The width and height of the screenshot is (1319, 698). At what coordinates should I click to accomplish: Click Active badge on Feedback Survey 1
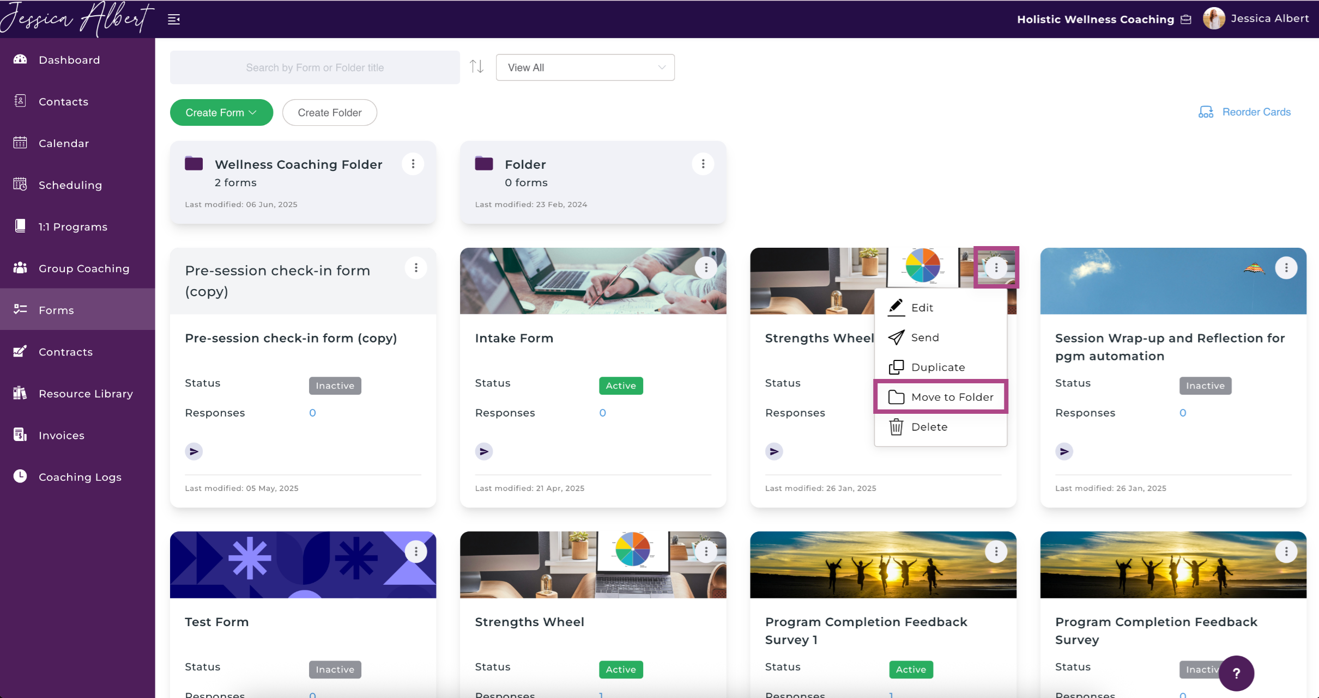911,669
